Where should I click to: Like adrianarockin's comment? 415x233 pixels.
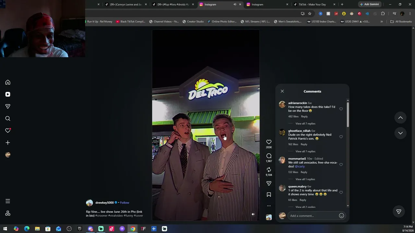point(341,109)
